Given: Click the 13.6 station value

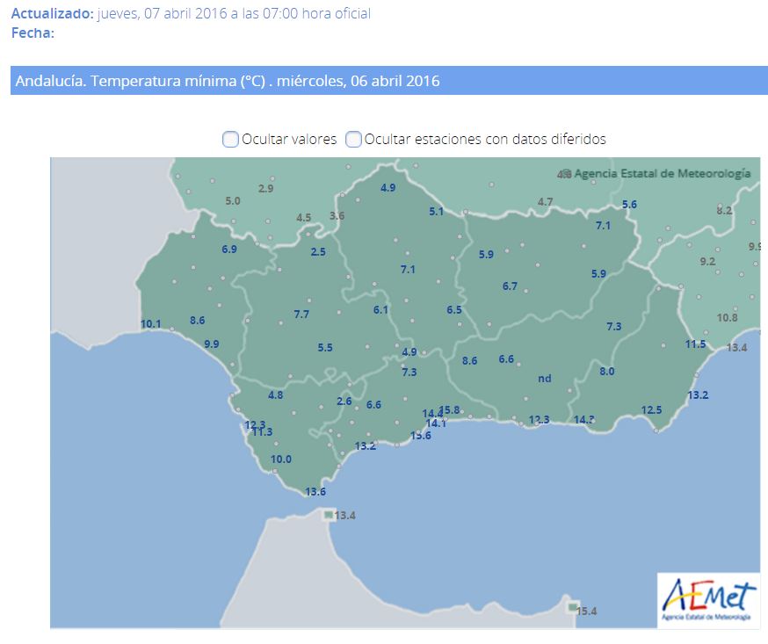Looking at the screenshot, I should [x=315, y=491].
